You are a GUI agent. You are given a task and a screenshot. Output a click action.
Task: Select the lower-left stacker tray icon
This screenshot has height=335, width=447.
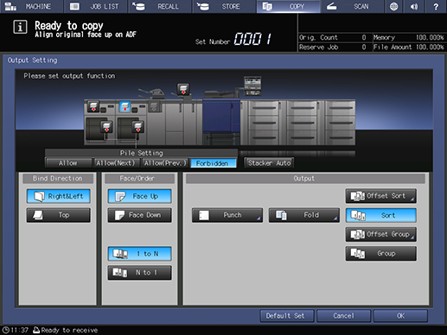106,127
